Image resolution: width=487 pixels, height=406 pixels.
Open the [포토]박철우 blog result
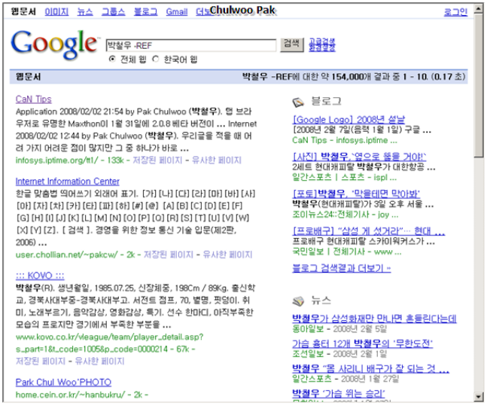[356, 194]
